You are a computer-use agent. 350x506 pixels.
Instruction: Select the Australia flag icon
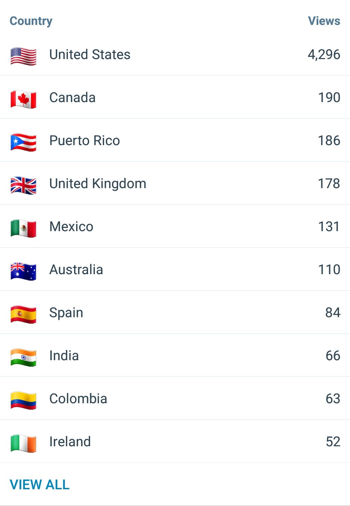click(23, 271)
